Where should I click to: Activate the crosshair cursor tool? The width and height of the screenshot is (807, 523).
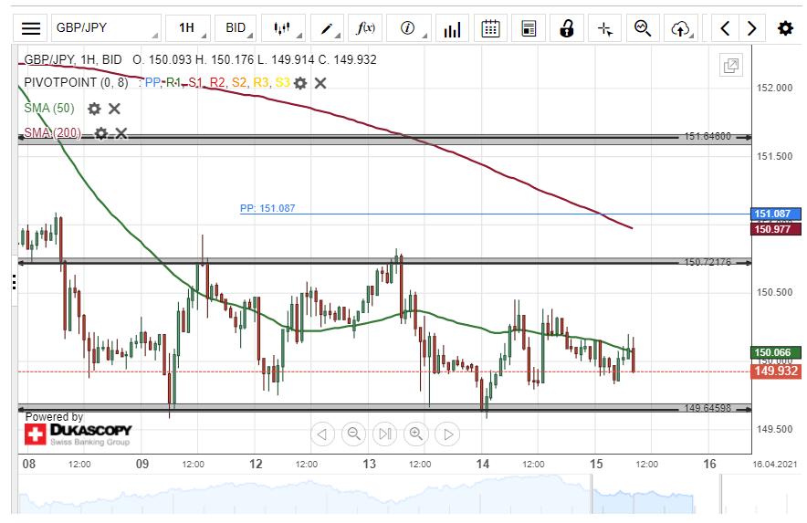pyautogui.click(x=604, y=27)
